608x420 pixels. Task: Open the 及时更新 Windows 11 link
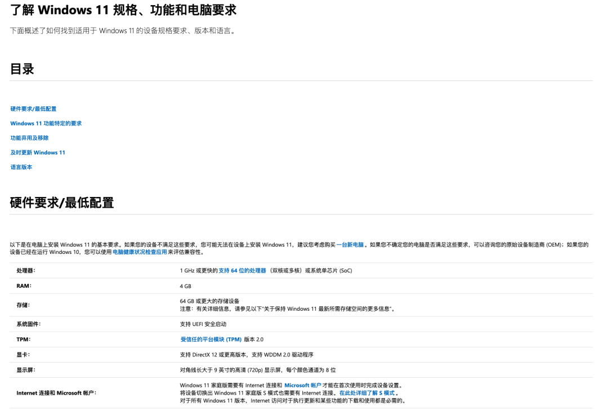pyautogui.click(x=38, y=153)
